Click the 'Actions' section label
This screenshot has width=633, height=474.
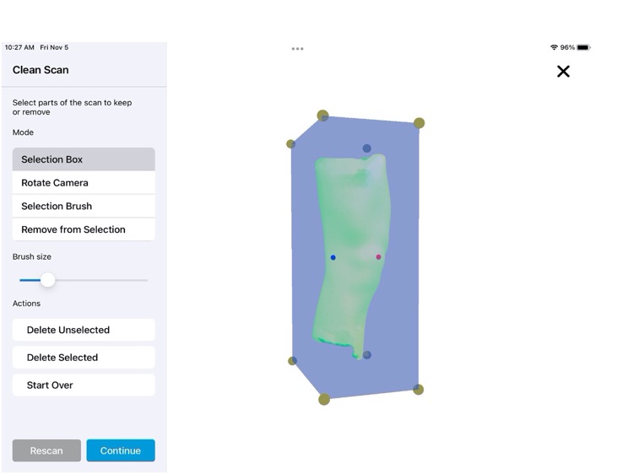coord(26,304)
